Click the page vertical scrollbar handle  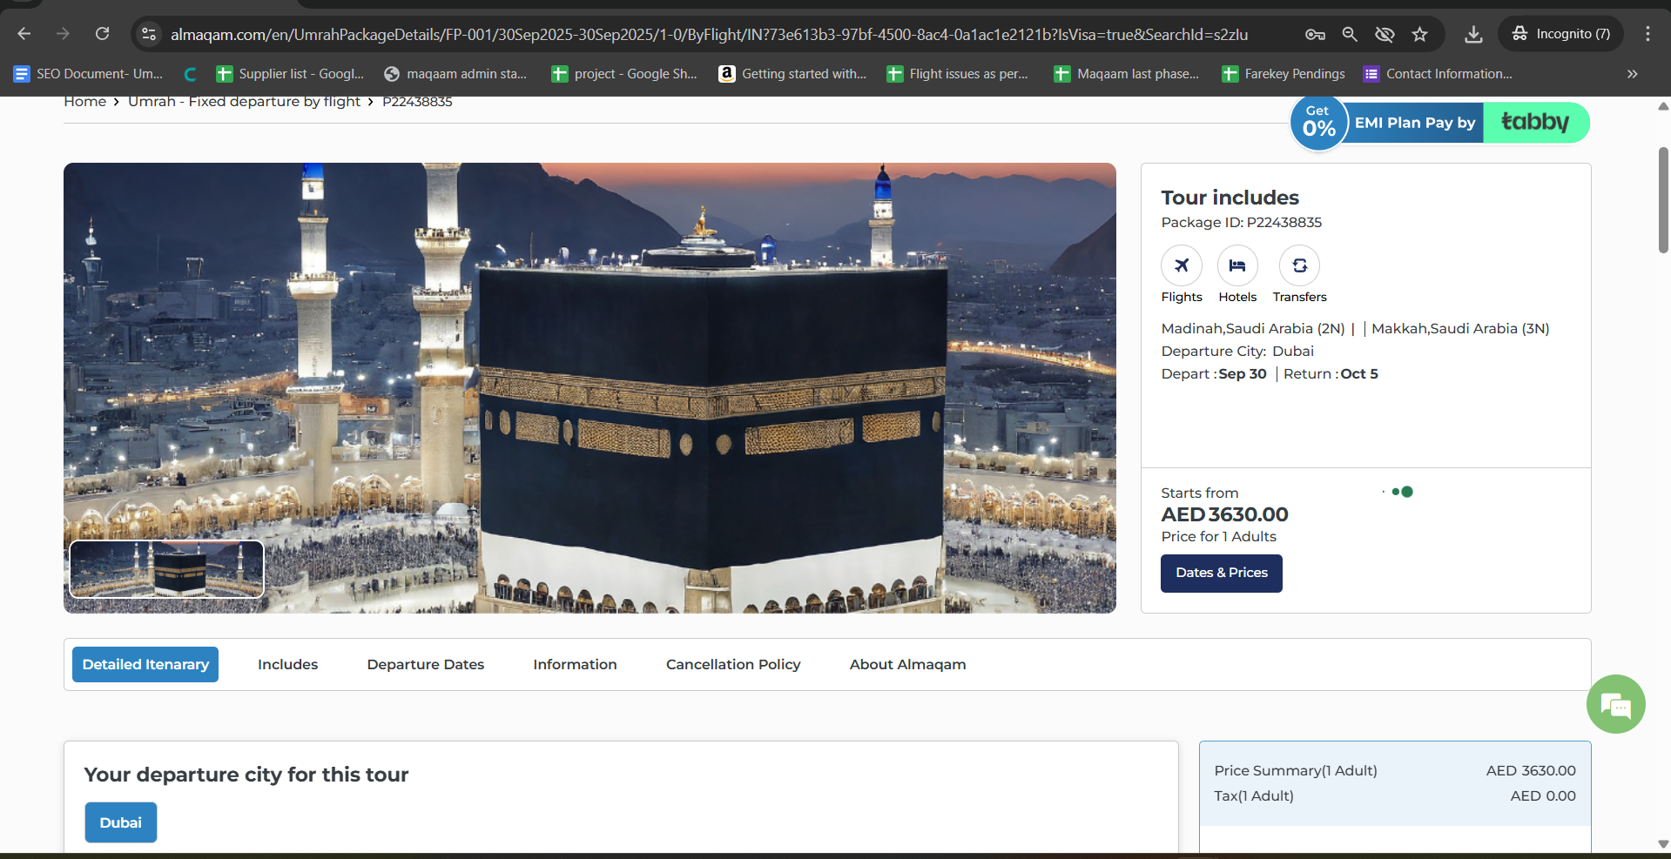tap(1662, 200)
